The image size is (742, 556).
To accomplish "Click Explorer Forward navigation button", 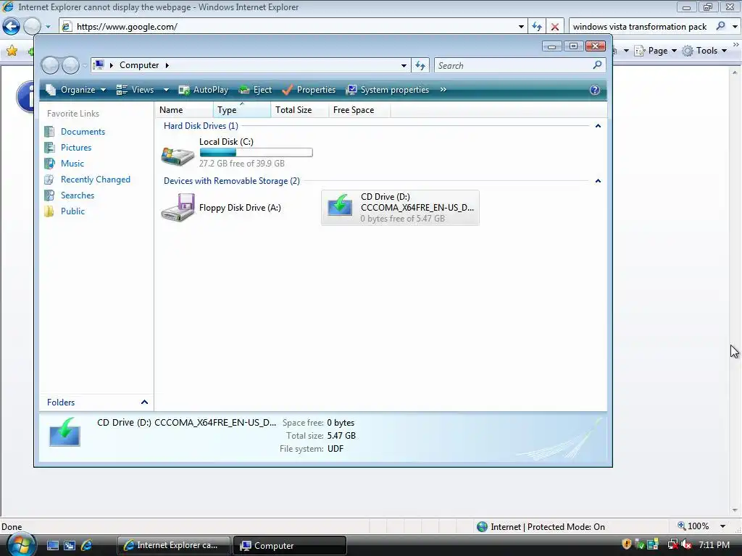I will (70, 65).
